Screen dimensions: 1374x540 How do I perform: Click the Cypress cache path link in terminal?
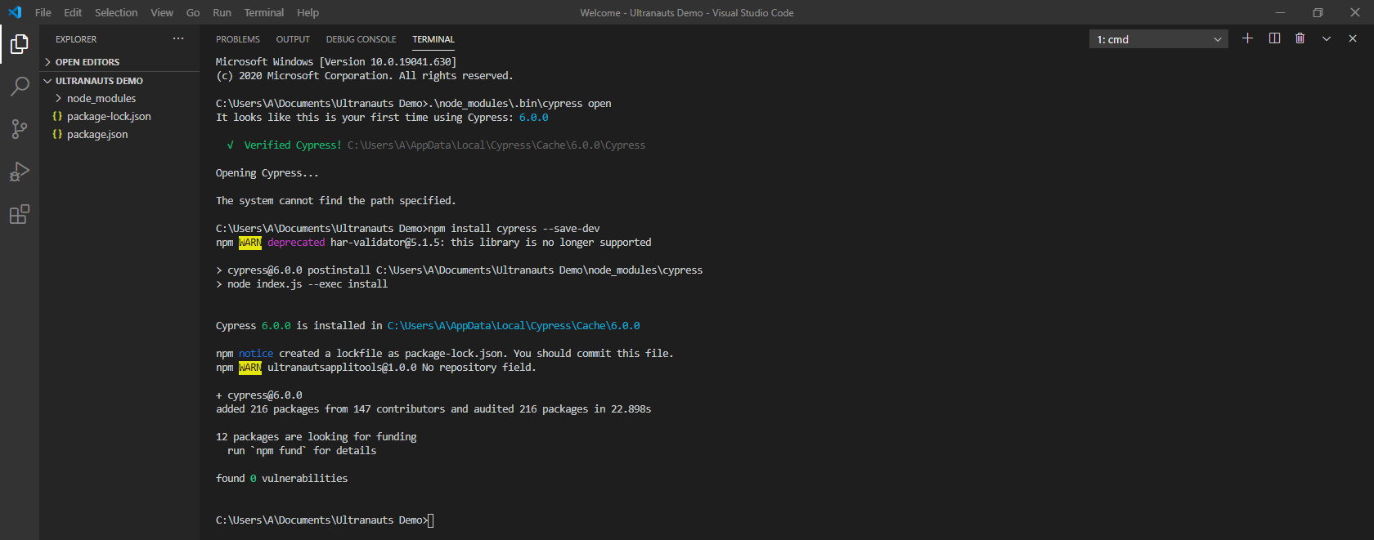(x=514, y=326)
